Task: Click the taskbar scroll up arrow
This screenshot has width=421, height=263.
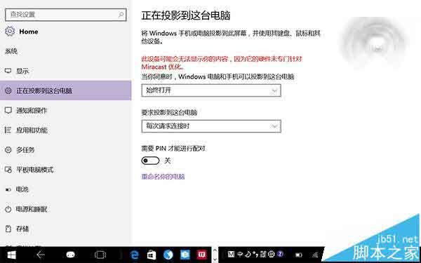Action: point(215,250)
